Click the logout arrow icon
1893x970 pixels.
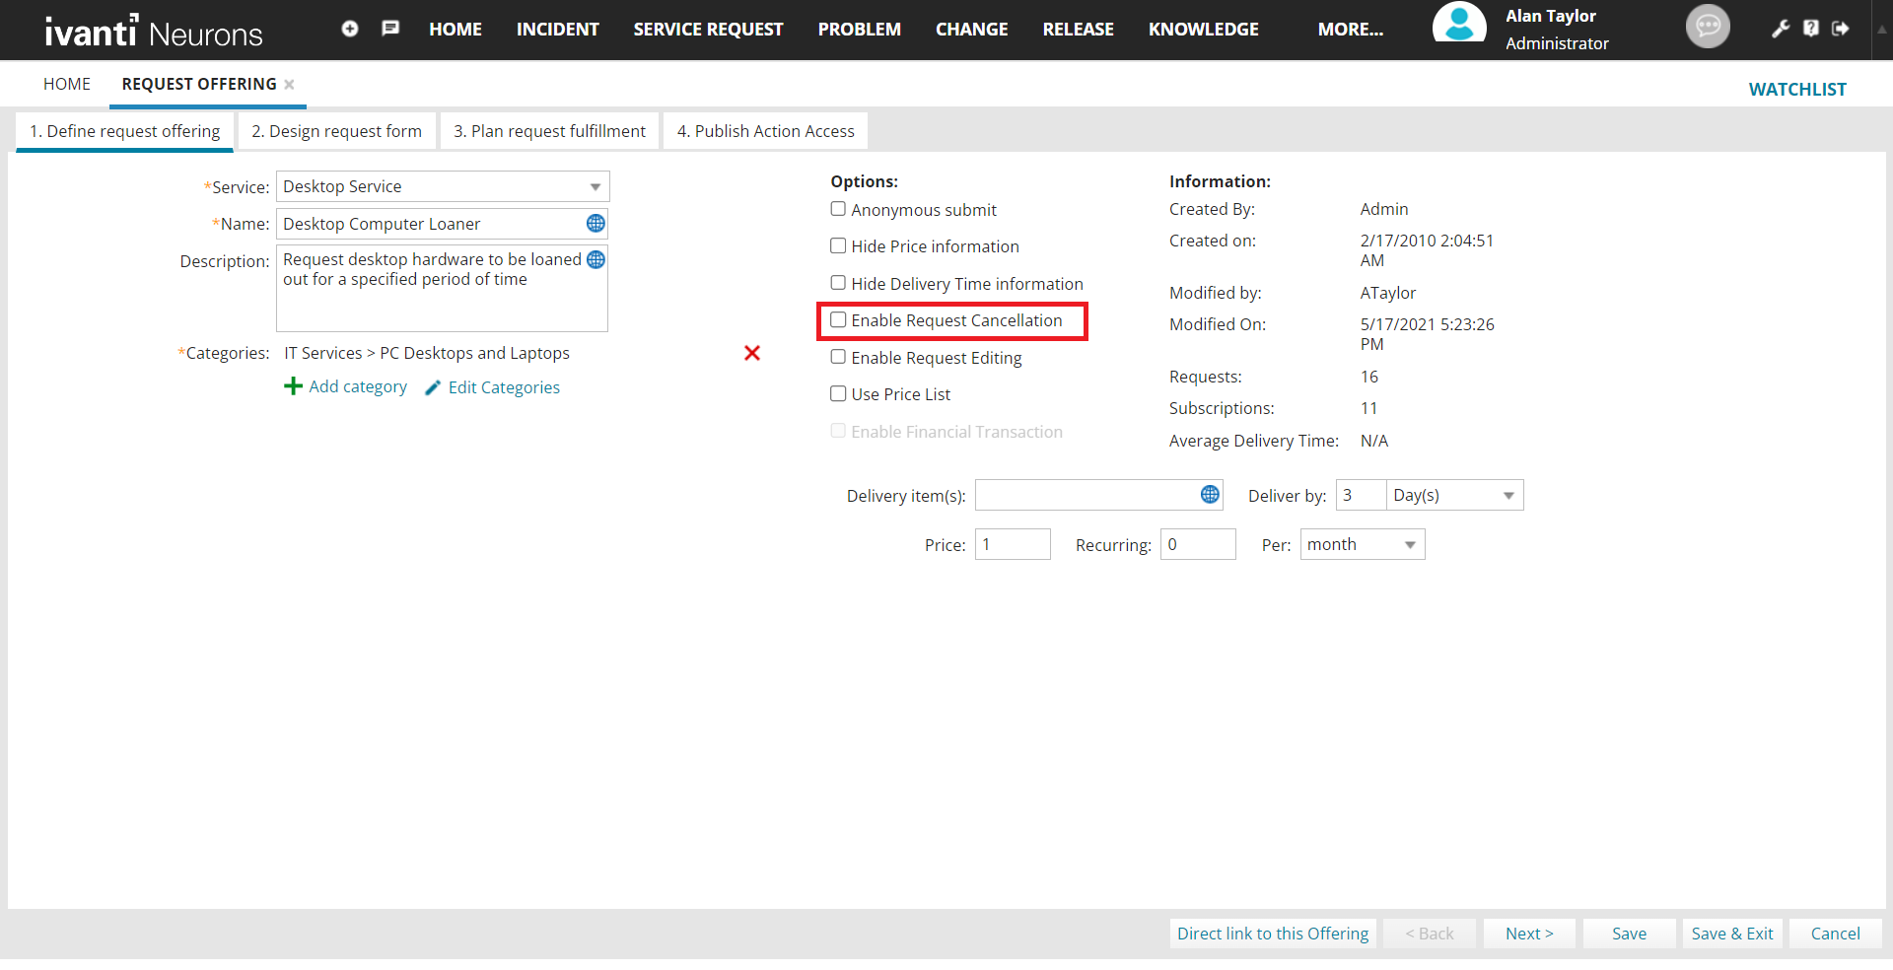1842,29
